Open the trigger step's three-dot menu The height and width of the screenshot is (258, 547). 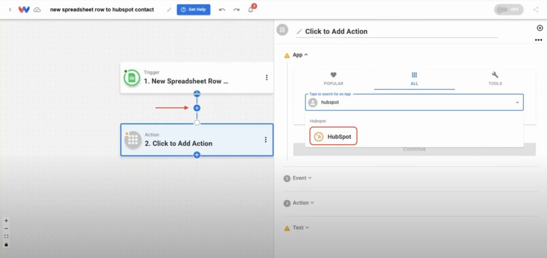[267, 77]
